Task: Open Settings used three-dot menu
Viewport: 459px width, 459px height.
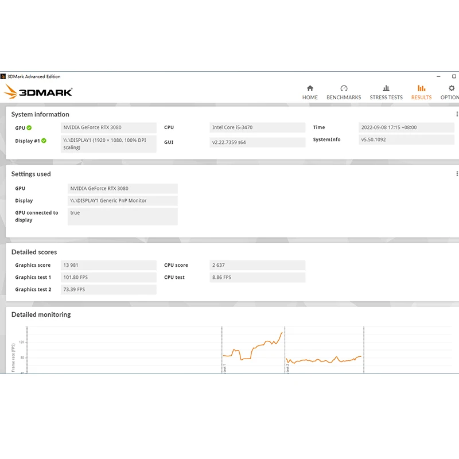Action: [457, 174]
